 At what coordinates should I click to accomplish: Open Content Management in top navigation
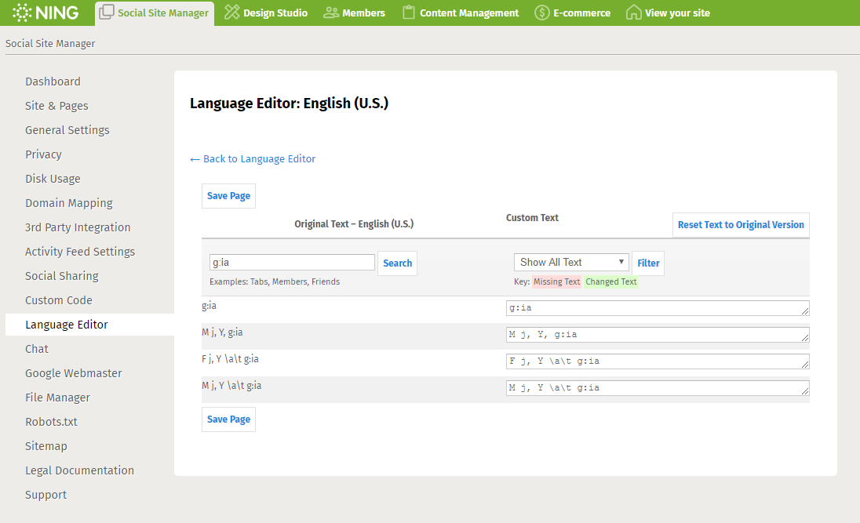(460, 13)
